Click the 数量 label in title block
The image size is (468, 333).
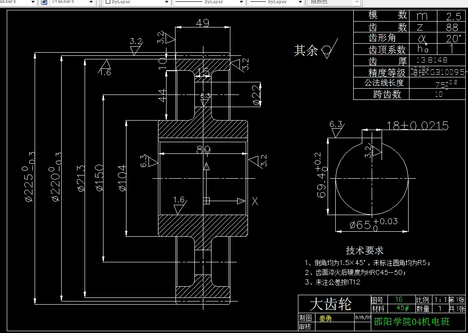coord(423,309)
